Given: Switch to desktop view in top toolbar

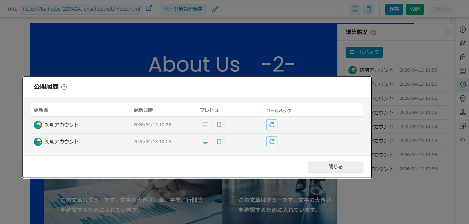Looking at the screenshot, I should click(355, 9).
